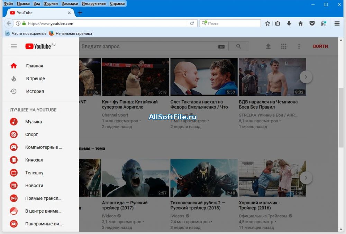Open the Firefox hamburger menu
Viewport: 346px width, 234px height.
[337, 24]
